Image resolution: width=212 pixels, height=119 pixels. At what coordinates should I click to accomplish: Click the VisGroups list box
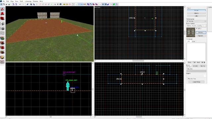[x=196, y=52]
